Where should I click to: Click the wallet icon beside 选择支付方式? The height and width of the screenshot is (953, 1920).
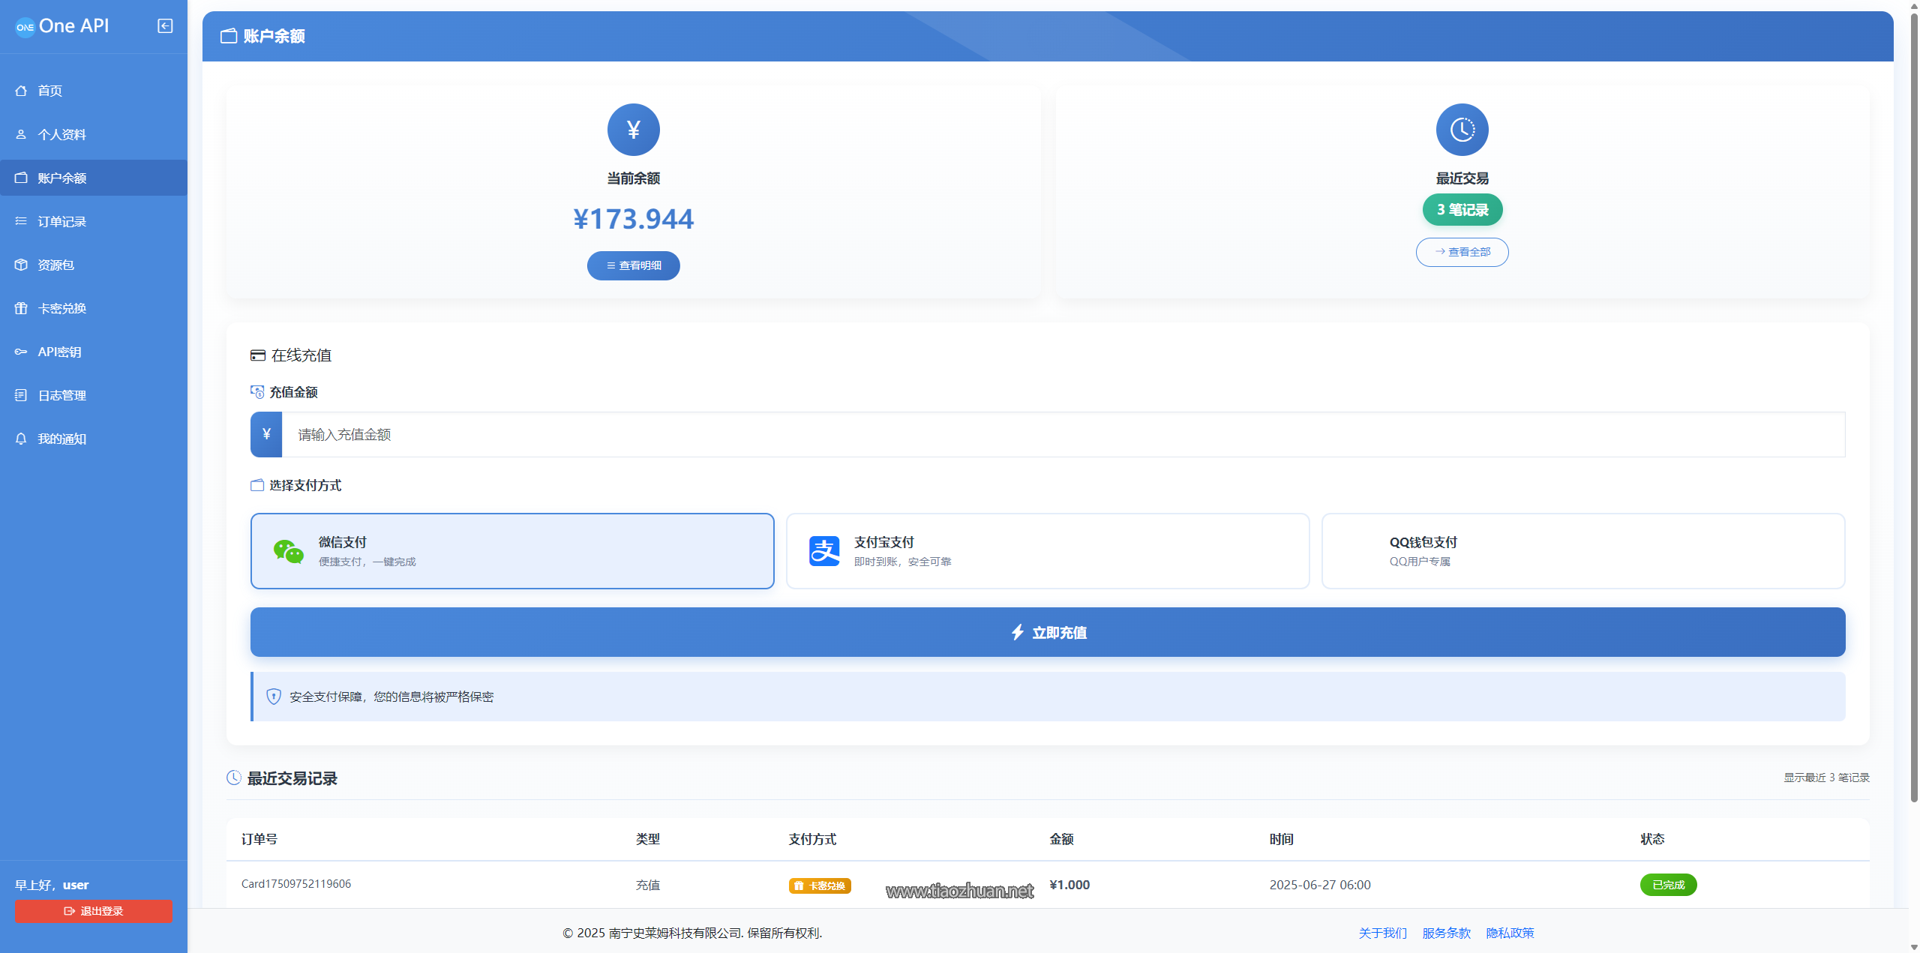(x=257, y=485)
